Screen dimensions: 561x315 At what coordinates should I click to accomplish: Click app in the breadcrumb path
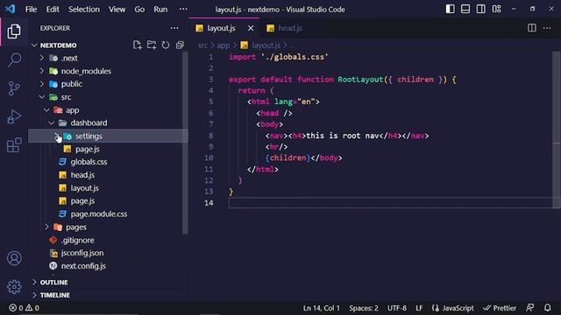click(x=223, y=45)
